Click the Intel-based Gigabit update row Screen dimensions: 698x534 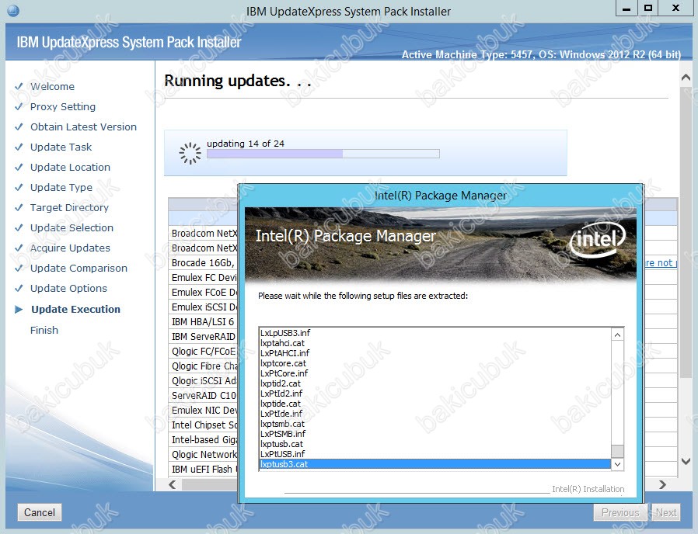[204, 440]
